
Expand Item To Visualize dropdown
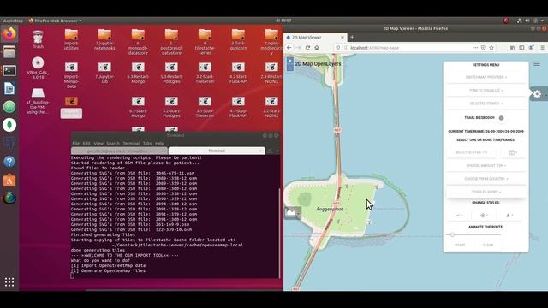pos(485,91)
